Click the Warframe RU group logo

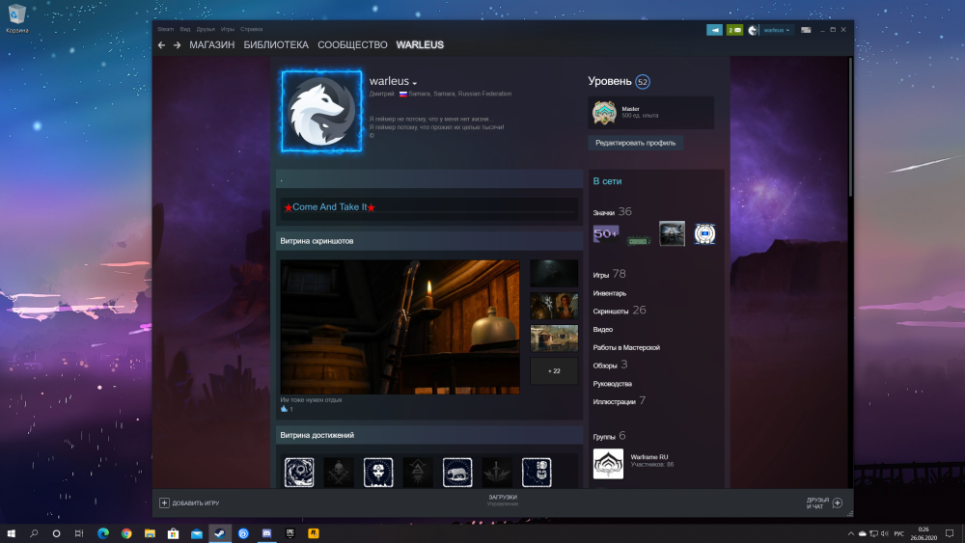(608, 464)
